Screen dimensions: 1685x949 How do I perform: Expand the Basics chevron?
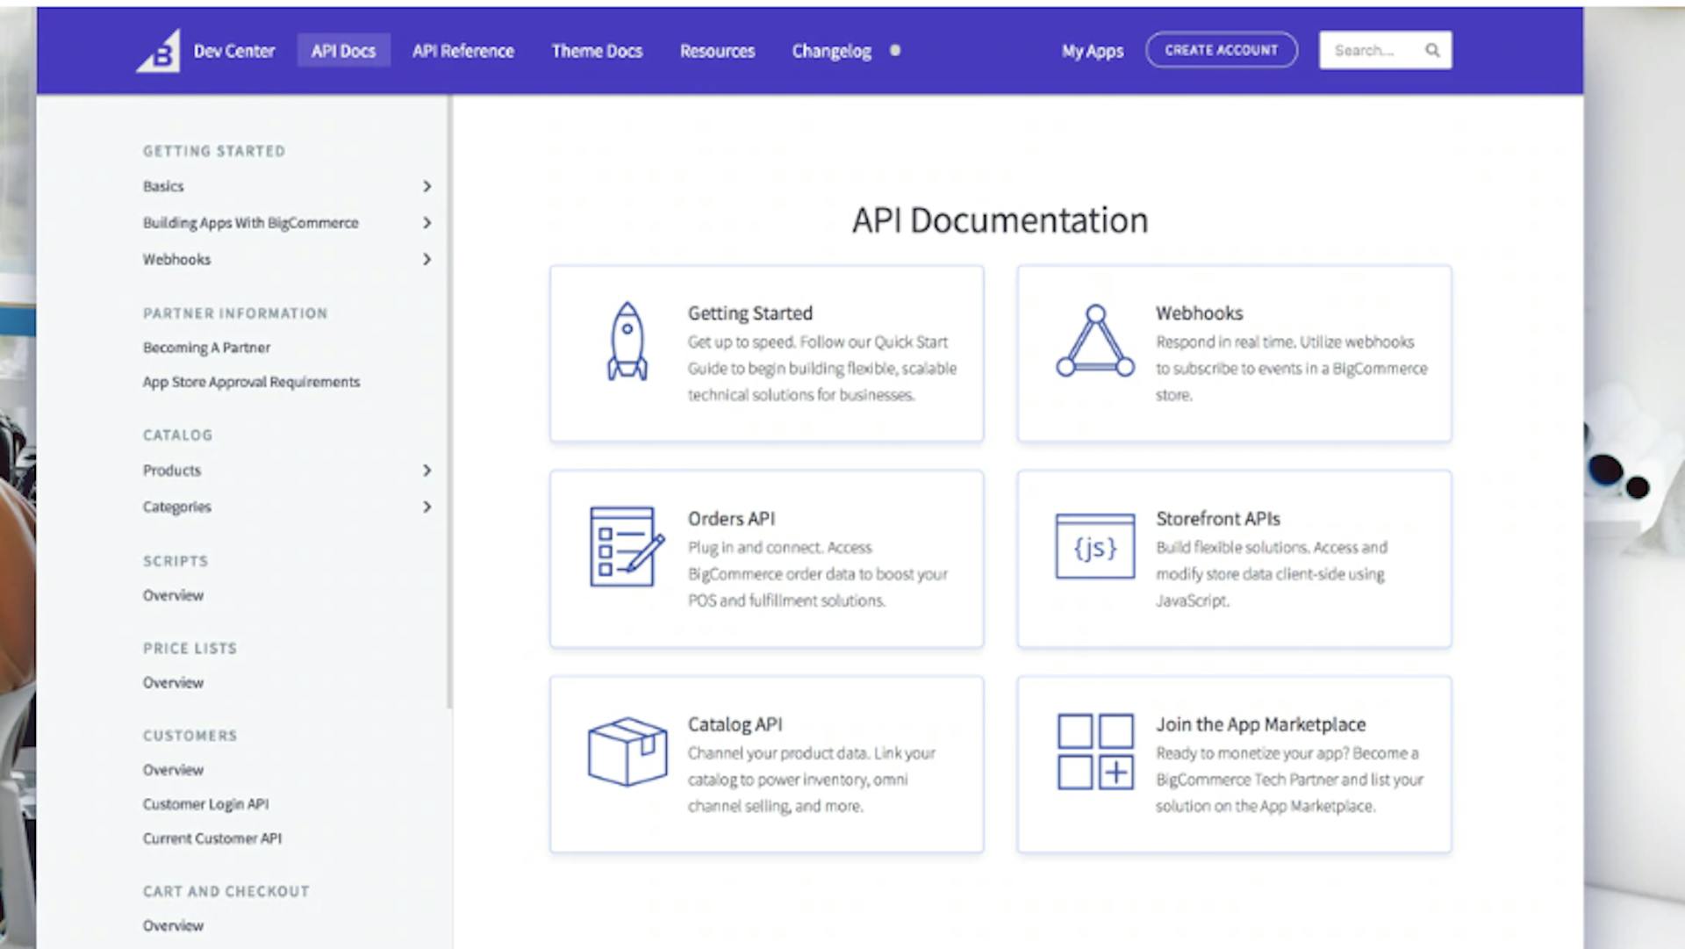pos(427,186)
